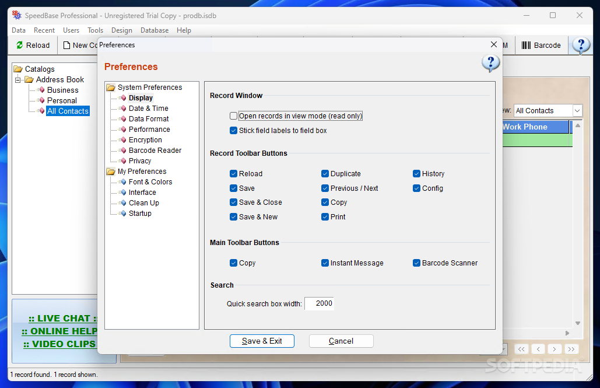This screenshot has height=388, width=600.
Task: Open the ONLINE HELP link
Action: [59, 331]
